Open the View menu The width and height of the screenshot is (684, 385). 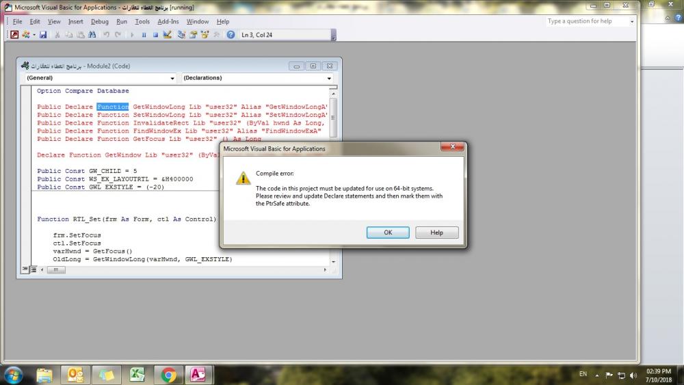coord(54,21)
